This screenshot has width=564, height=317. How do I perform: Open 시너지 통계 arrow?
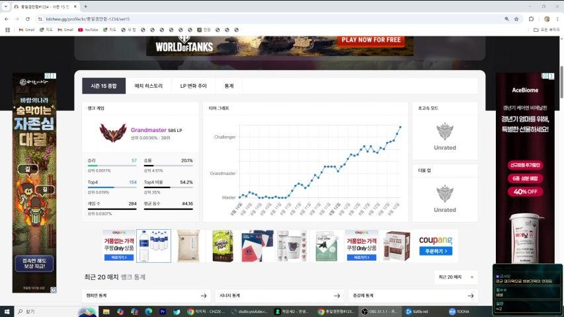pyautogui.click(x=337, y=296)
